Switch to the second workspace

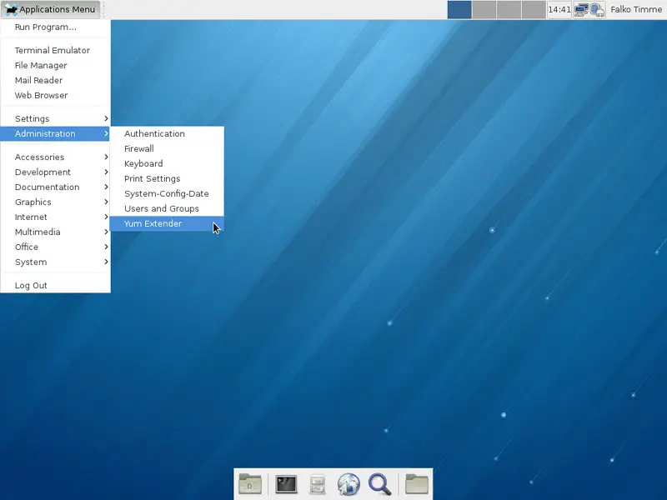pyautogui.click(x=484, y=10)
